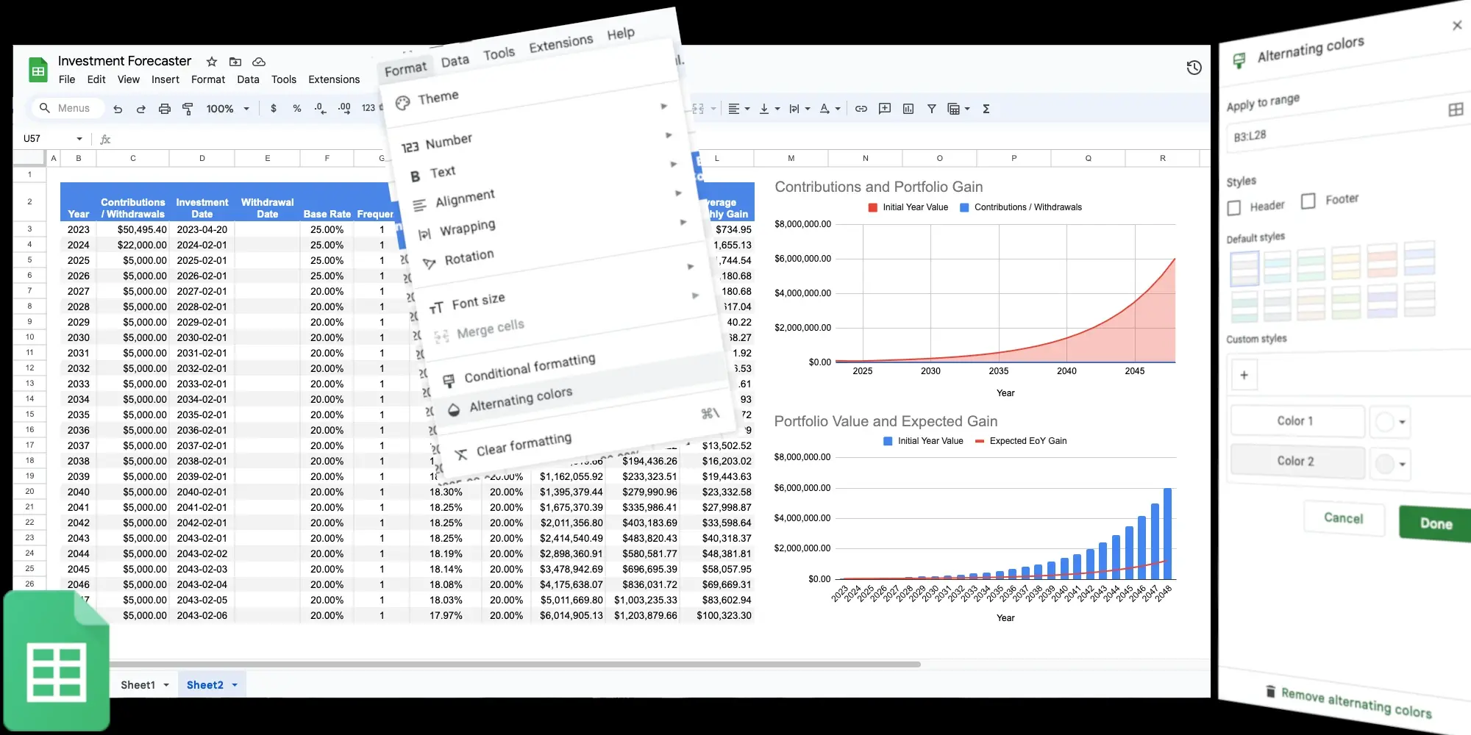Open the Create a filter tool
The height and width of the screenshot is (735, 1471).
(x=931, y=108)
